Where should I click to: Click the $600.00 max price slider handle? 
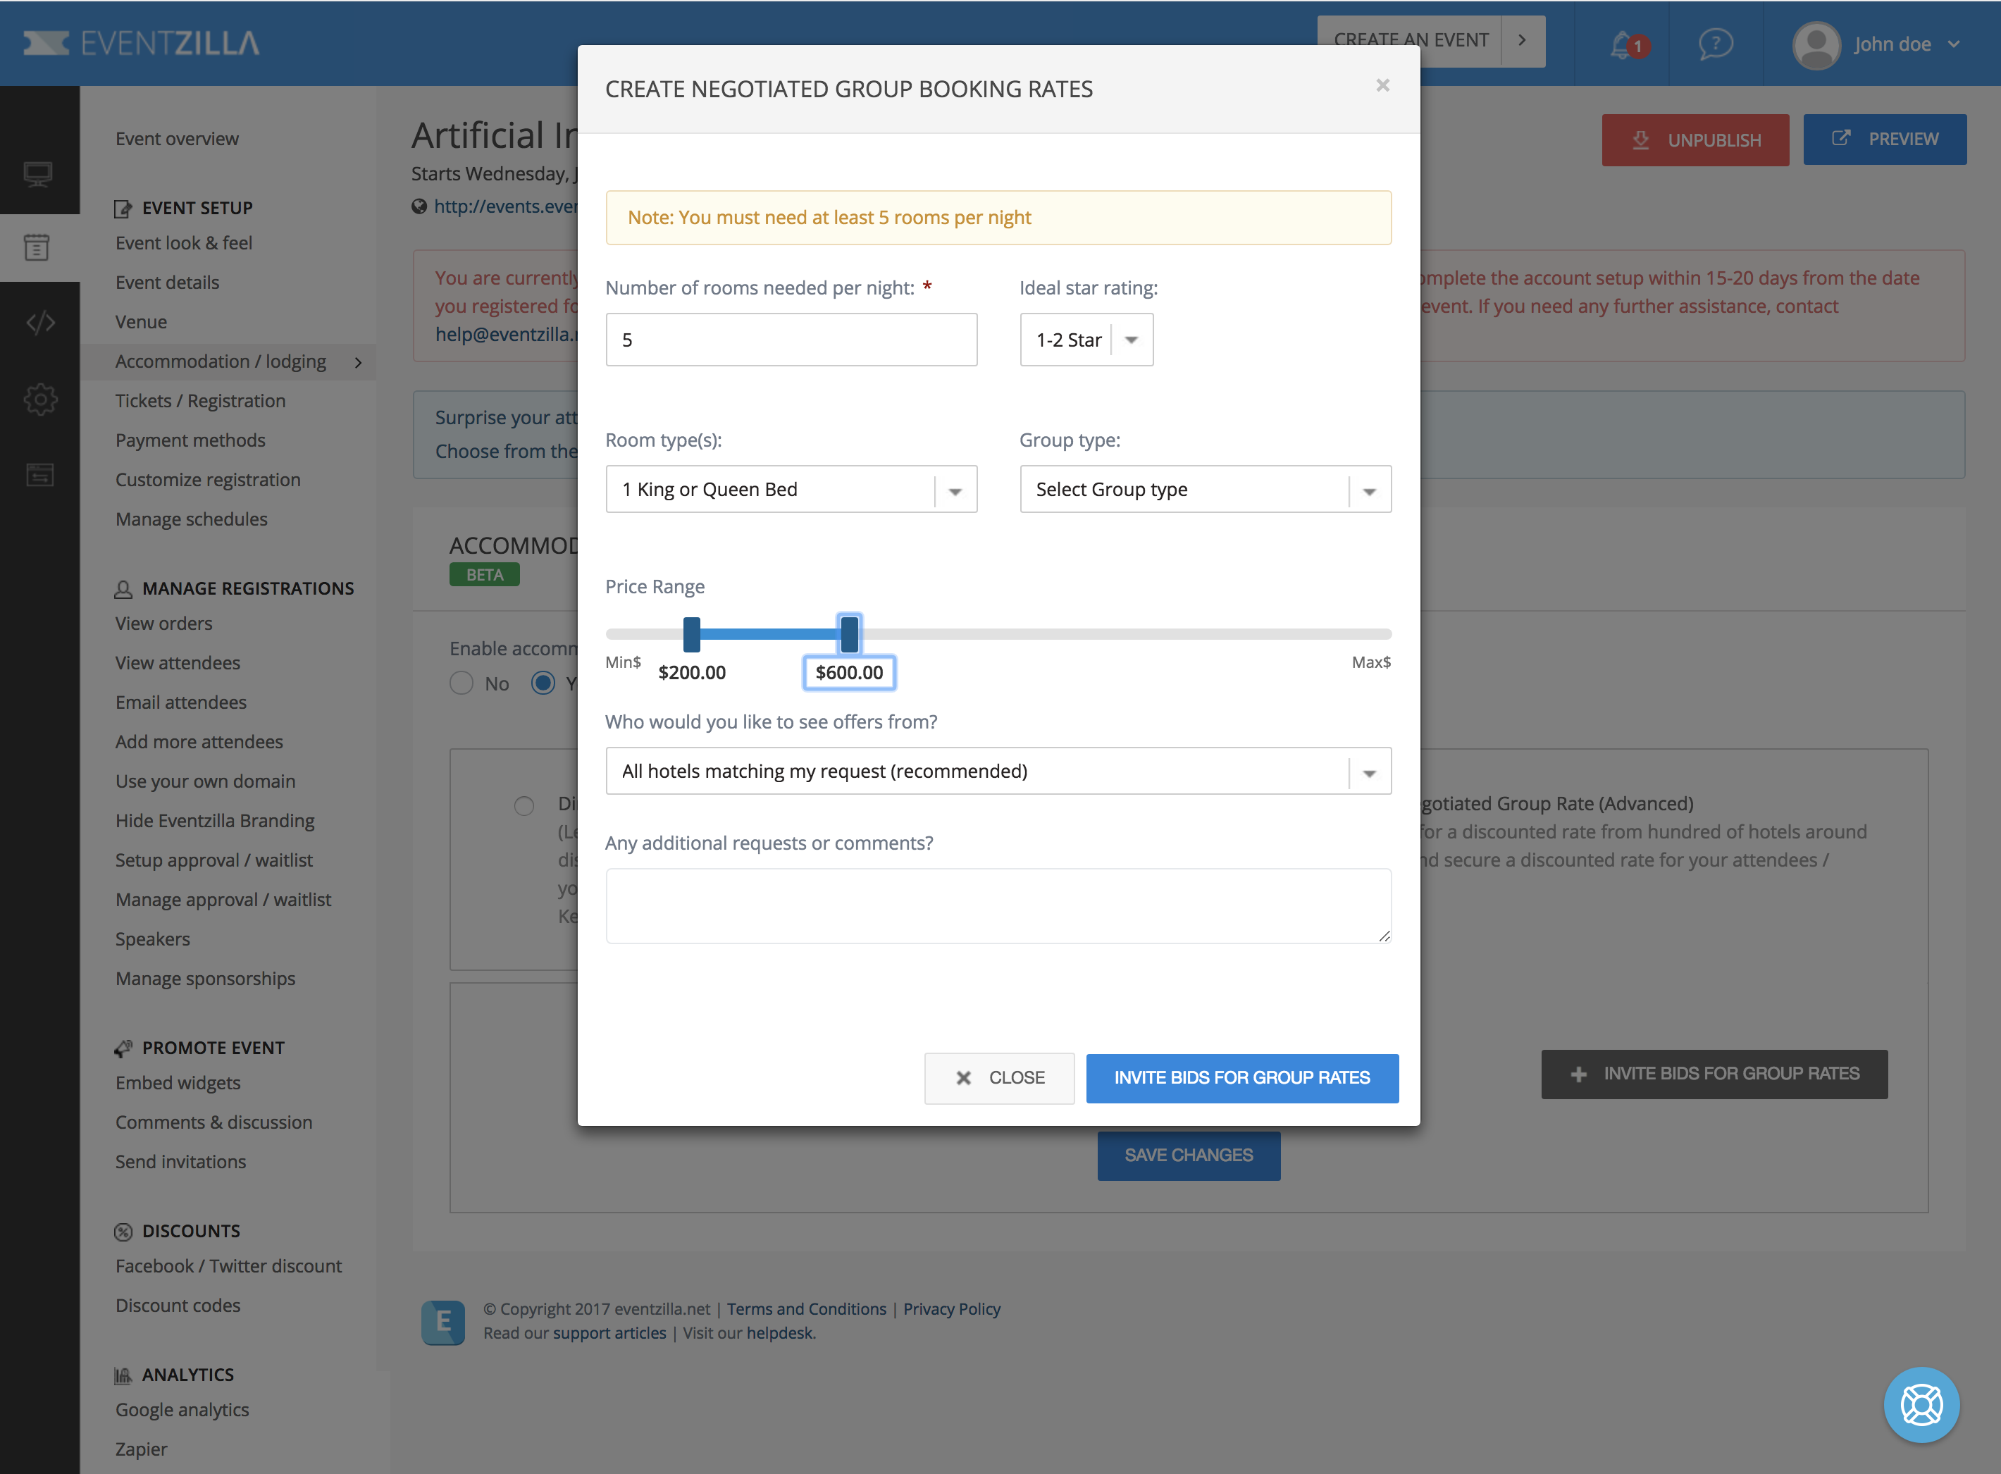(x=849, y=633)
